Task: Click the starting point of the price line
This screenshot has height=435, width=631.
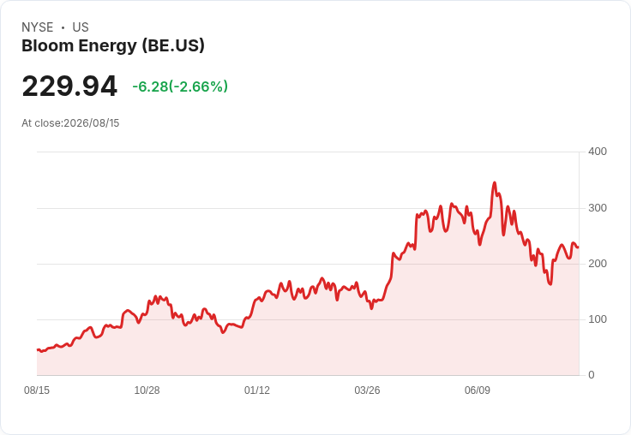Action: tap(38, 349)
